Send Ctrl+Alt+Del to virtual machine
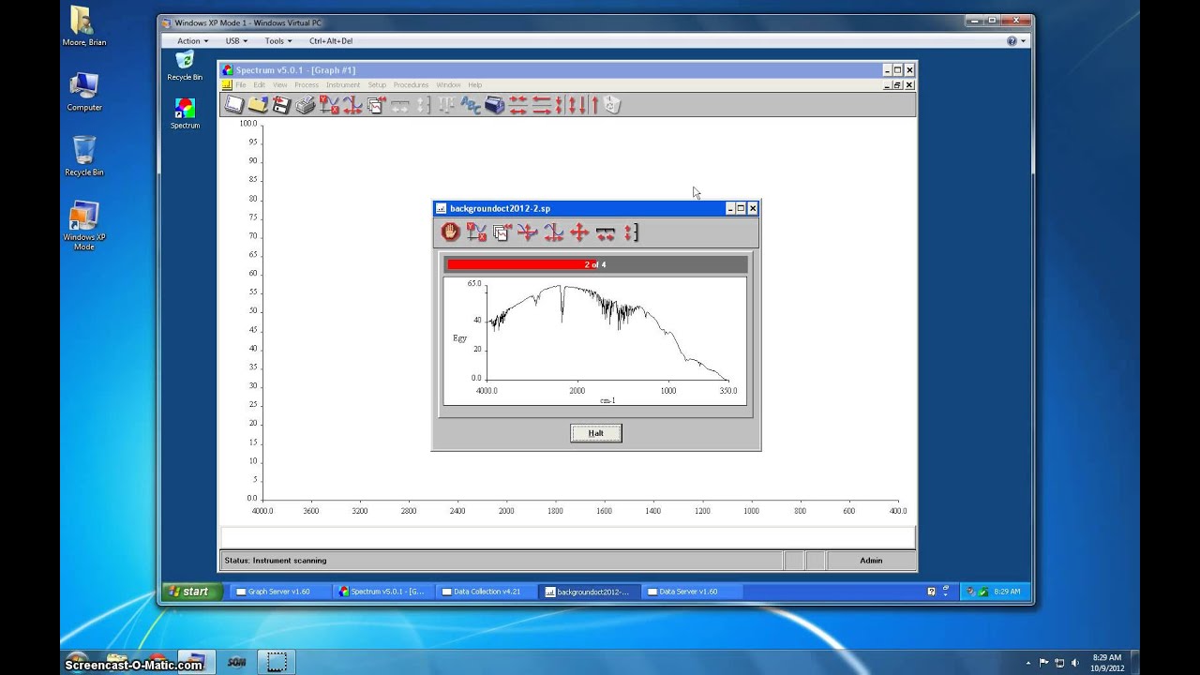Screen dimensions: 1200x675 [x=331, y=41]
